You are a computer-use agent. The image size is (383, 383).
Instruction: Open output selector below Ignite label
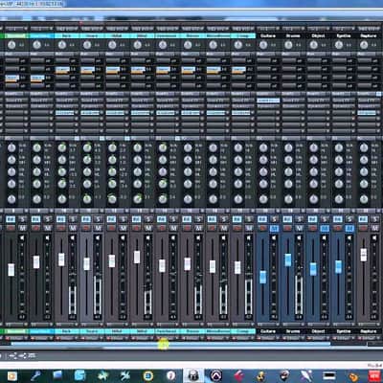344,338
